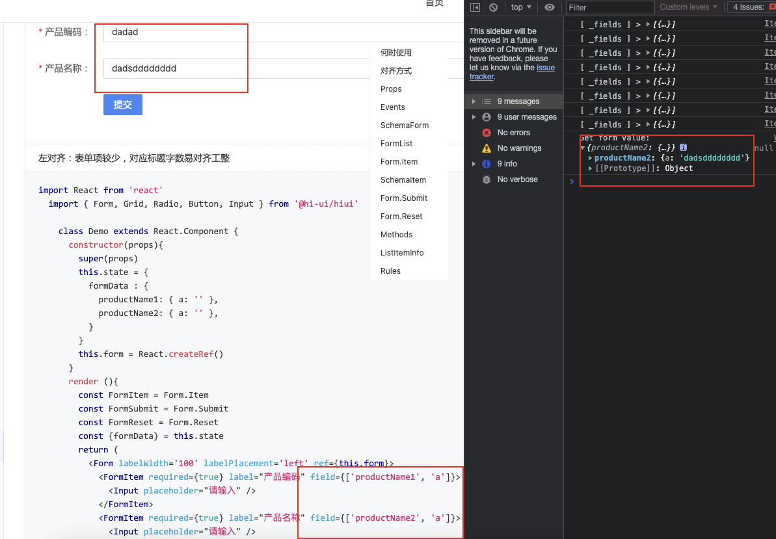
Task: Create a live expression using the eye icon
Action: [x=550, y=7]
